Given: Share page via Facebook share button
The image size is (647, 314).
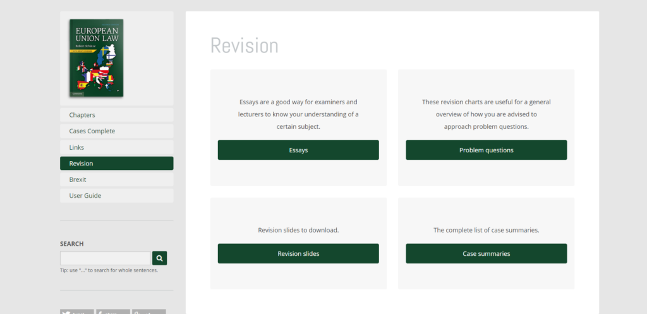Looking at the screenshot, I should pyautogui.click(x=113, y=311).
